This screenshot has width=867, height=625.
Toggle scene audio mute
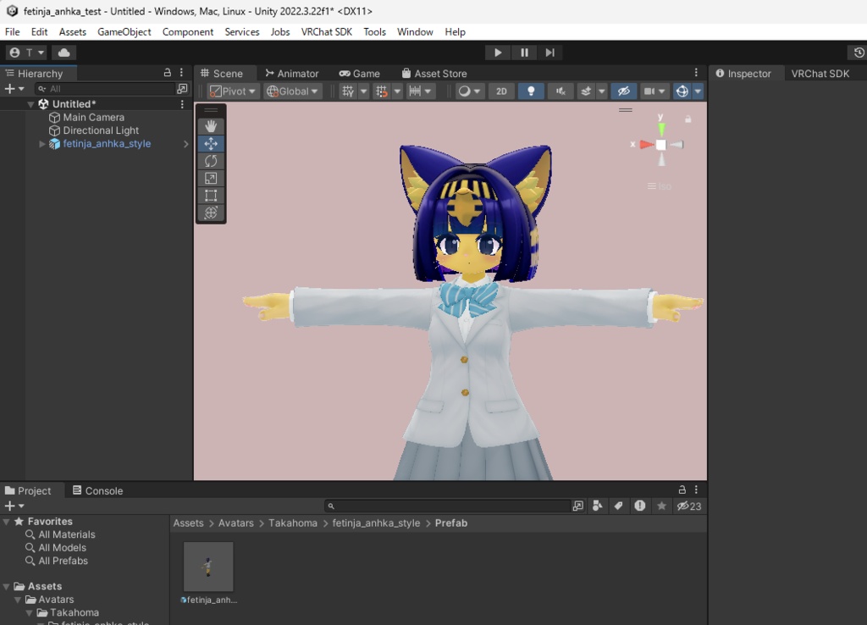[561, 91]
